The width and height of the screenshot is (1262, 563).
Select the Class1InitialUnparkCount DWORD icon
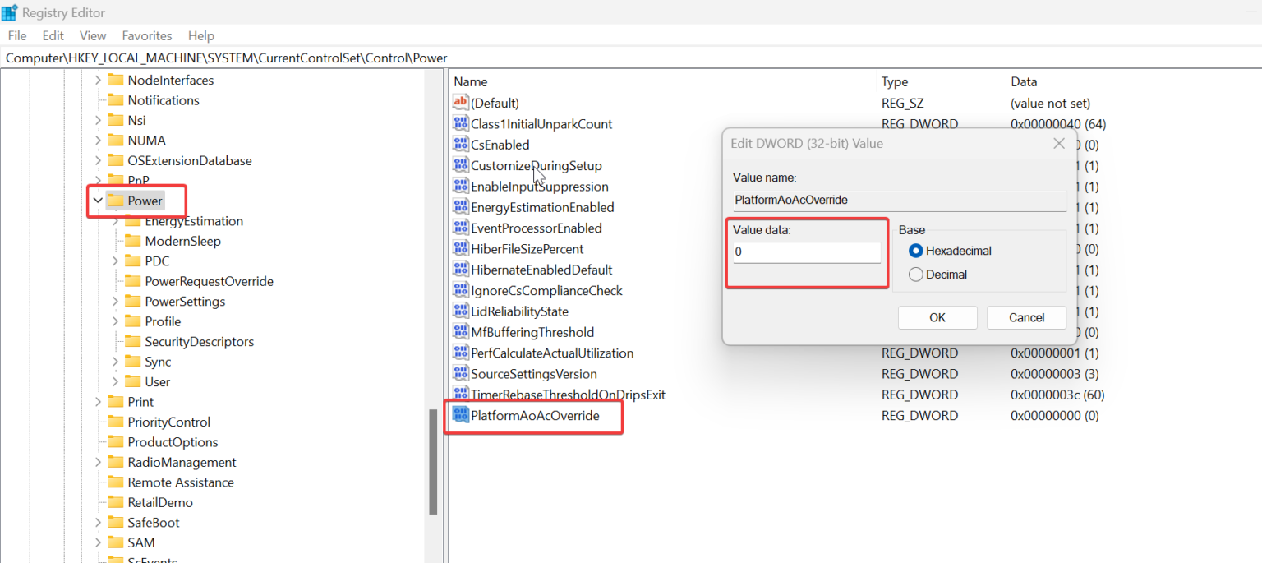click(x=461, y=124)
